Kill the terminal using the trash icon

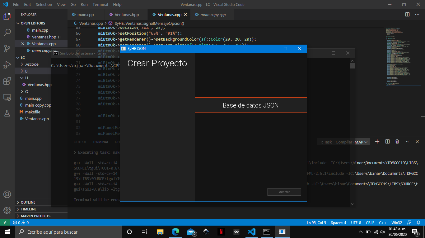click(x=397, y=142)
